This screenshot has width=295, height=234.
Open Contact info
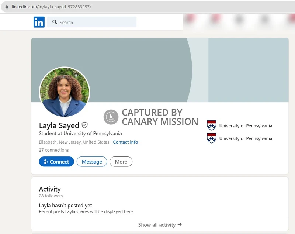click(126, 142)
